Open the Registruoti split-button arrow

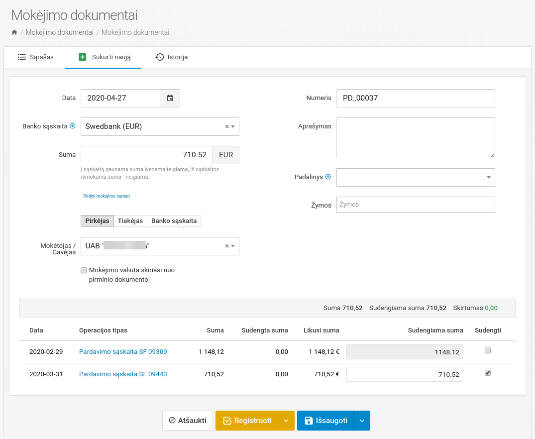(286, 421)
